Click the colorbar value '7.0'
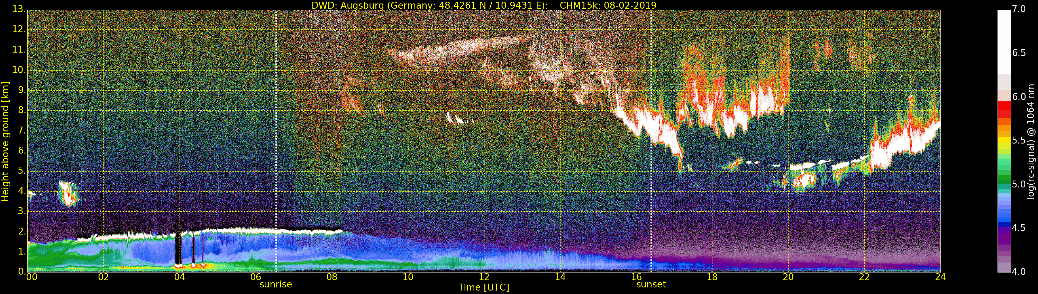 point(1019,9)
